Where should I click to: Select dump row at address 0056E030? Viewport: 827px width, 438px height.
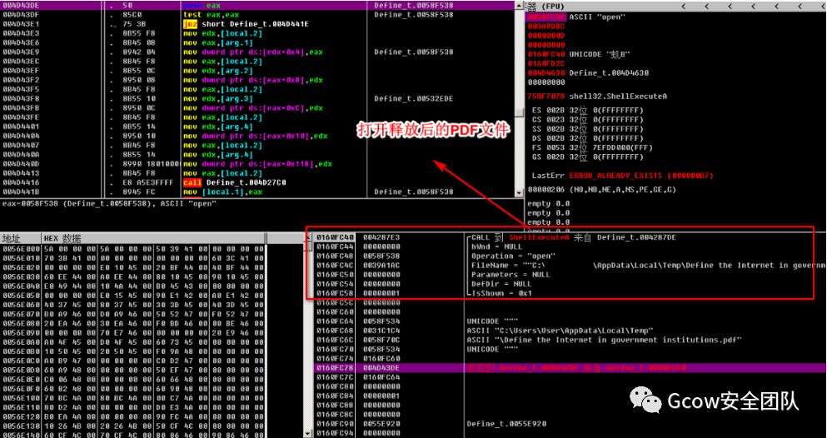pyautogui.click(x=133, y=275)
